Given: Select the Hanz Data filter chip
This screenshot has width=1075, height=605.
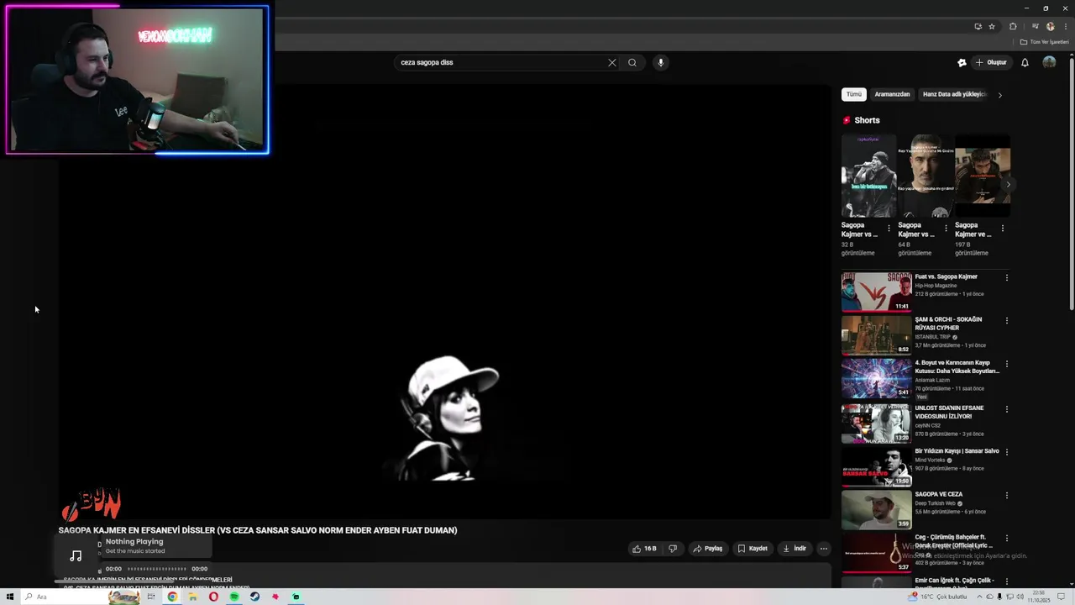Looking at the screenshot, I should pyautogui.click(x=954, y=94).
